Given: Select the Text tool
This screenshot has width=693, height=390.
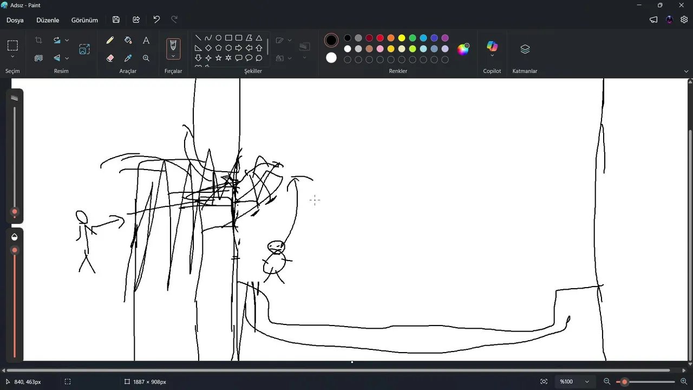Looking at the screenshot, I should pyautogui.click(x=146, y=40).
